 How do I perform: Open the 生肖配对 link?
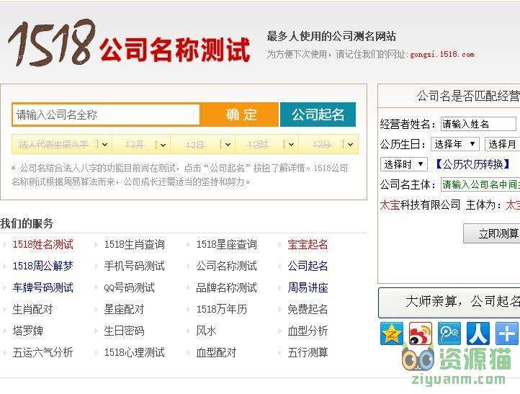point(33,309)
